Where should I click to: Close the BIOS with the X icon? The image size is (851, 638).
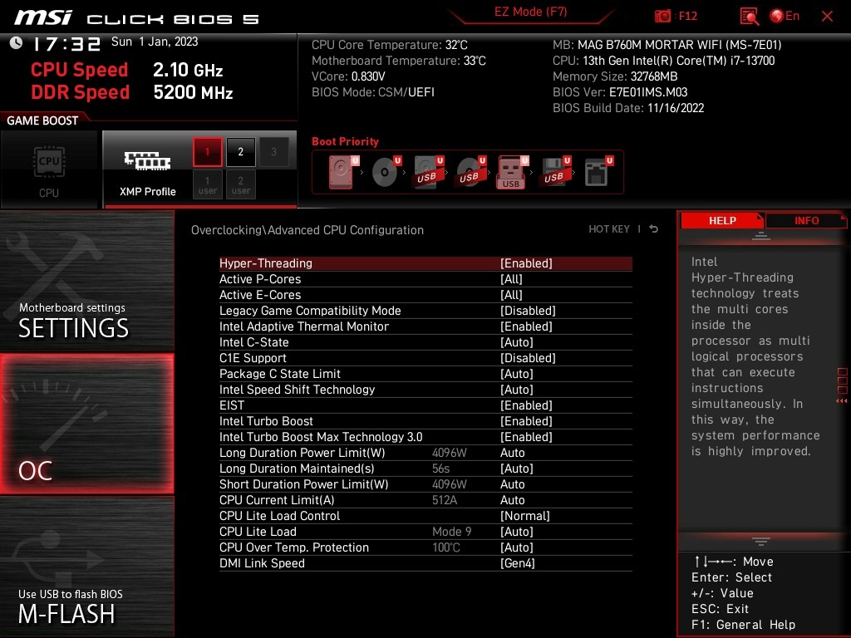[827, 17]
